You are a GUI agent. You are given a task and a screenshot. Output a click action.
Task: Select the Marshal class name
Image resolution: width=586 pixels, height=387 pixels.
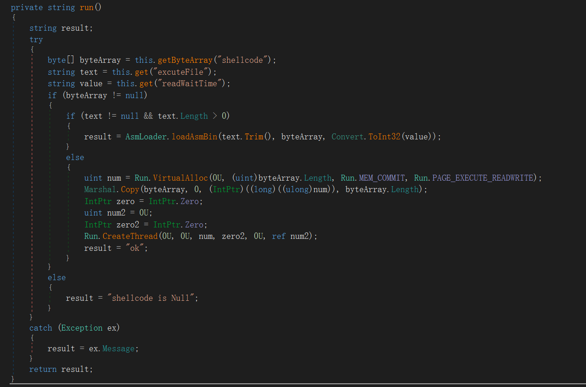101,189
